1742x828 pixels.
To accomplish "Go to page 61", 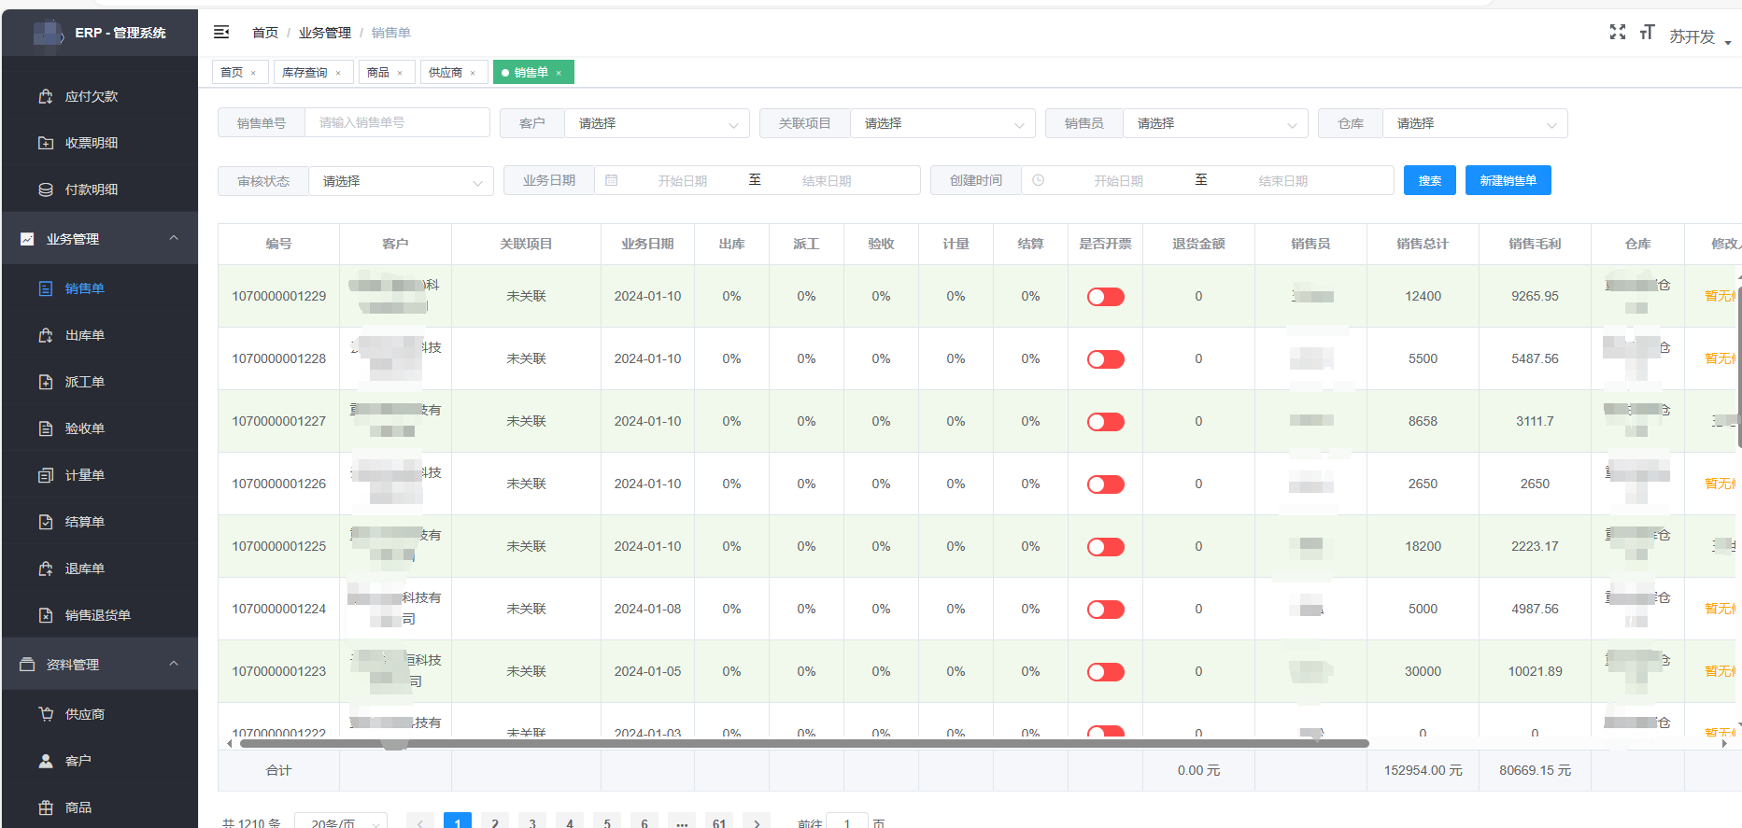I will pos(719,821).
